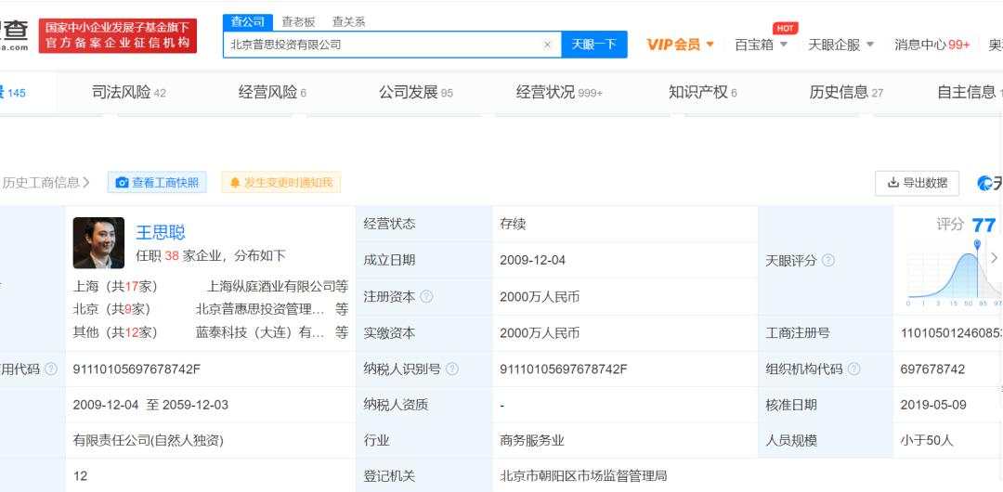1003x492 pixels.
Task: Select 有限责任公司(自然人独资) text
Action: (x=149, y=440)
